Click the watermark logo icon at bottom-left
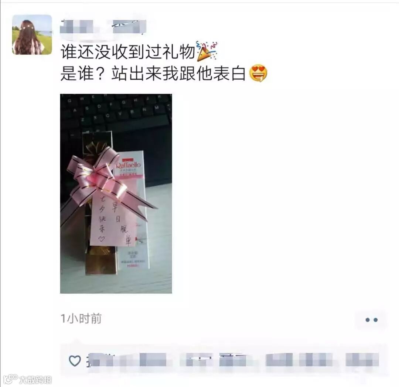This screenshot has width=399, height=387. coord(11,379)
